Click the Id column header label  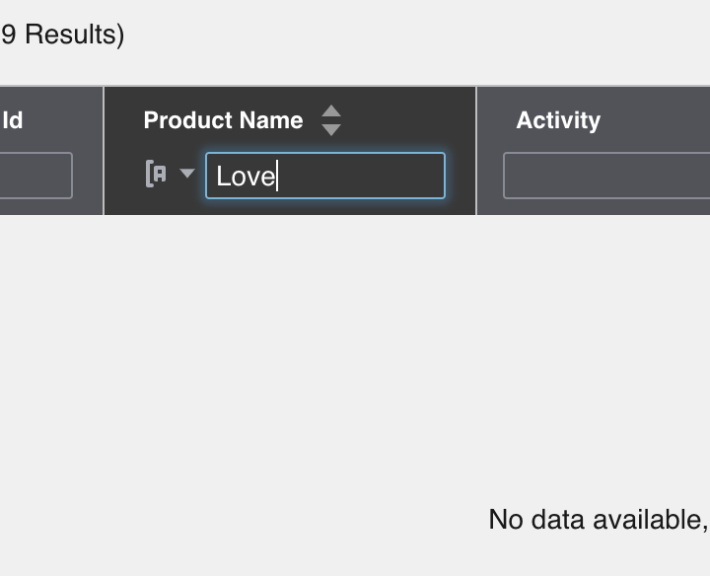[x=13, y=120]
